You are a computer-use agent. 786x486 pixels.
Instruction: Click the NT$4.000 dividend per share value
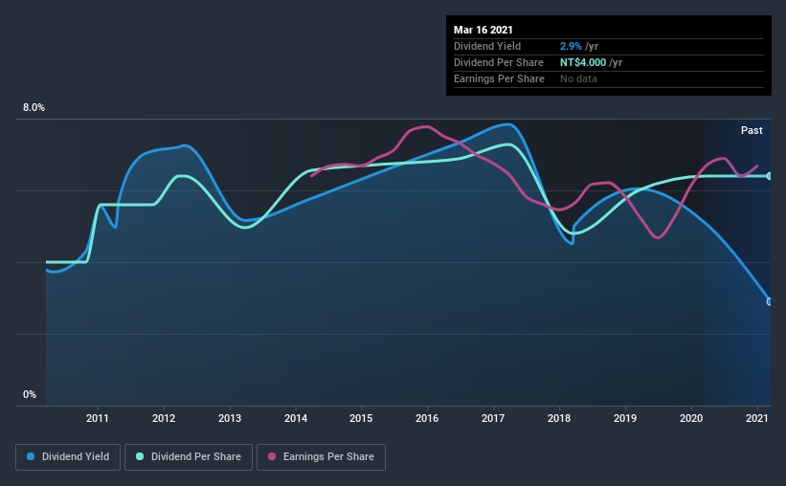tap(583, 62)
